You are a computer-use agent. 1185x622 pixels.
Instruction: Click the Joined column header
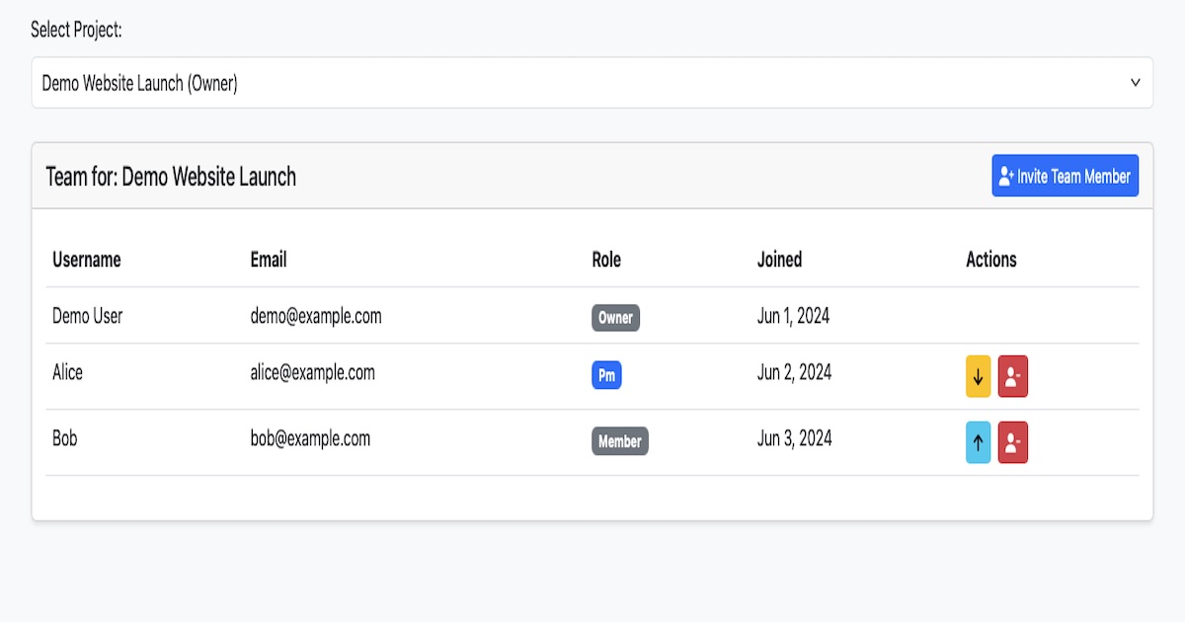coord(779,260)
